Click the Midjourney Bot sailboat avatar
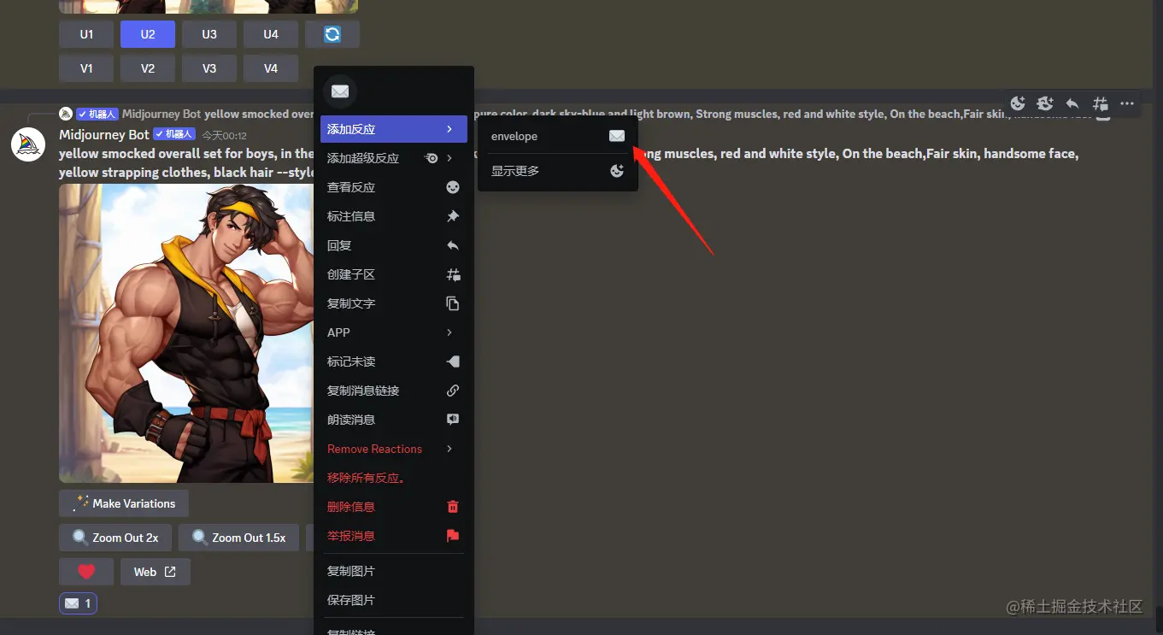The width and height of the screenshot is (1163, 635). click(x=27, y=144)
